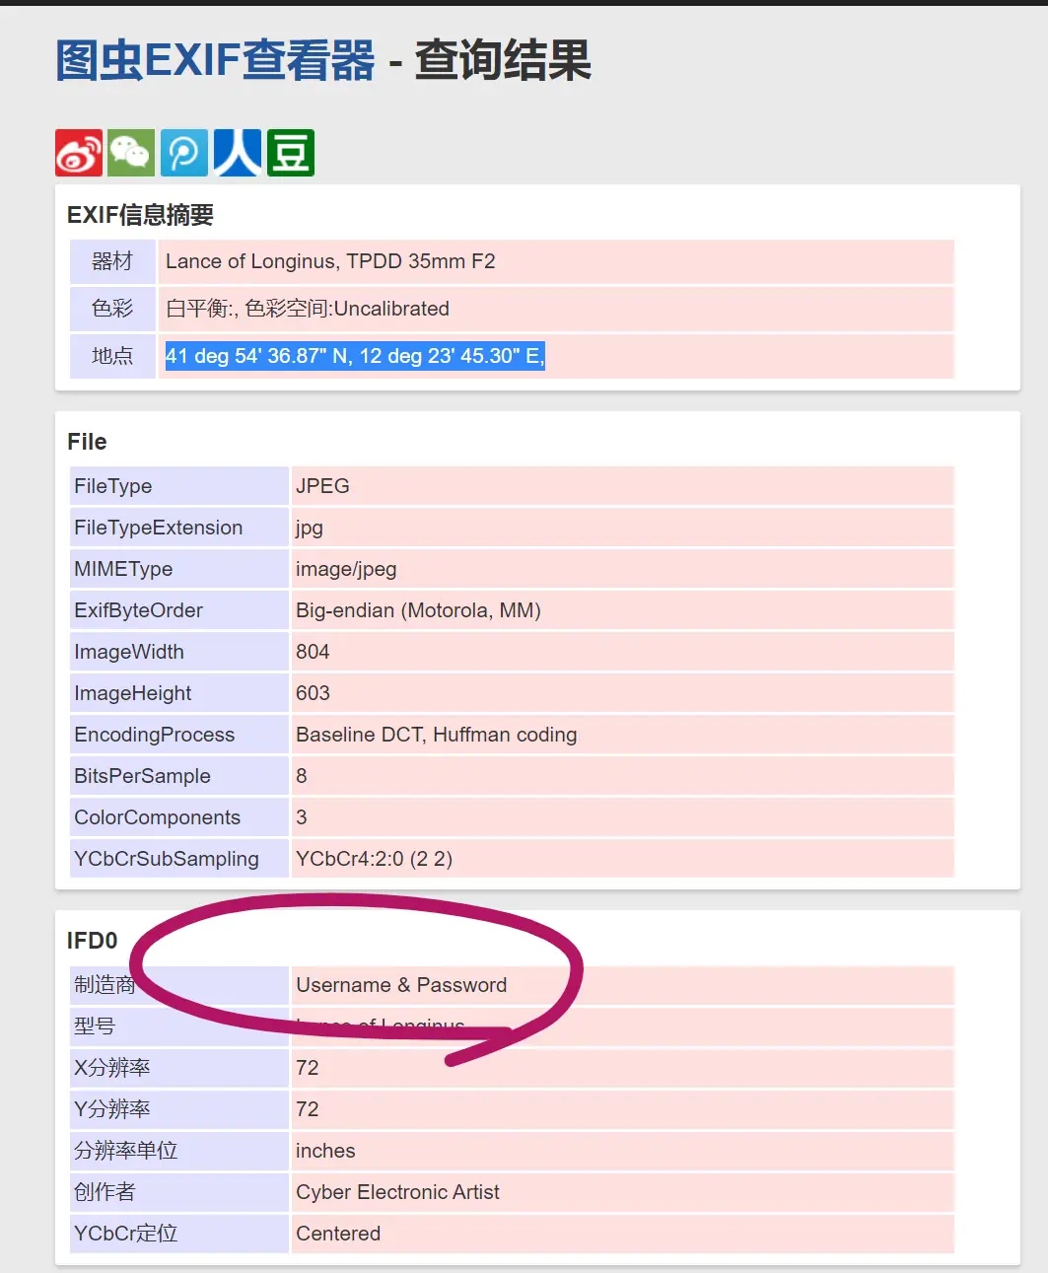Click the YCbCr定位 value Centered
The image size is (1048, 1273).
(338, 1234)
